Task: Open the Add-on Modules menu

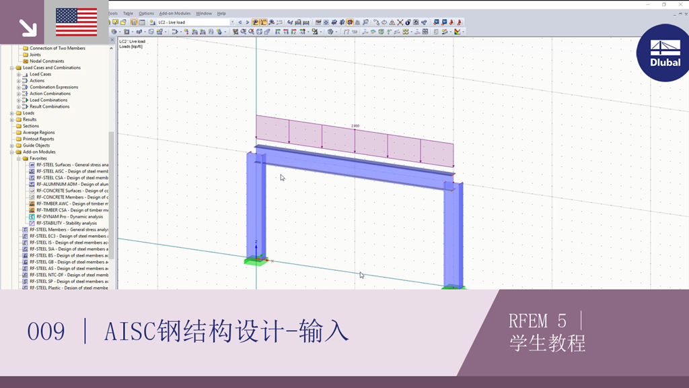Action: [175, 13]
